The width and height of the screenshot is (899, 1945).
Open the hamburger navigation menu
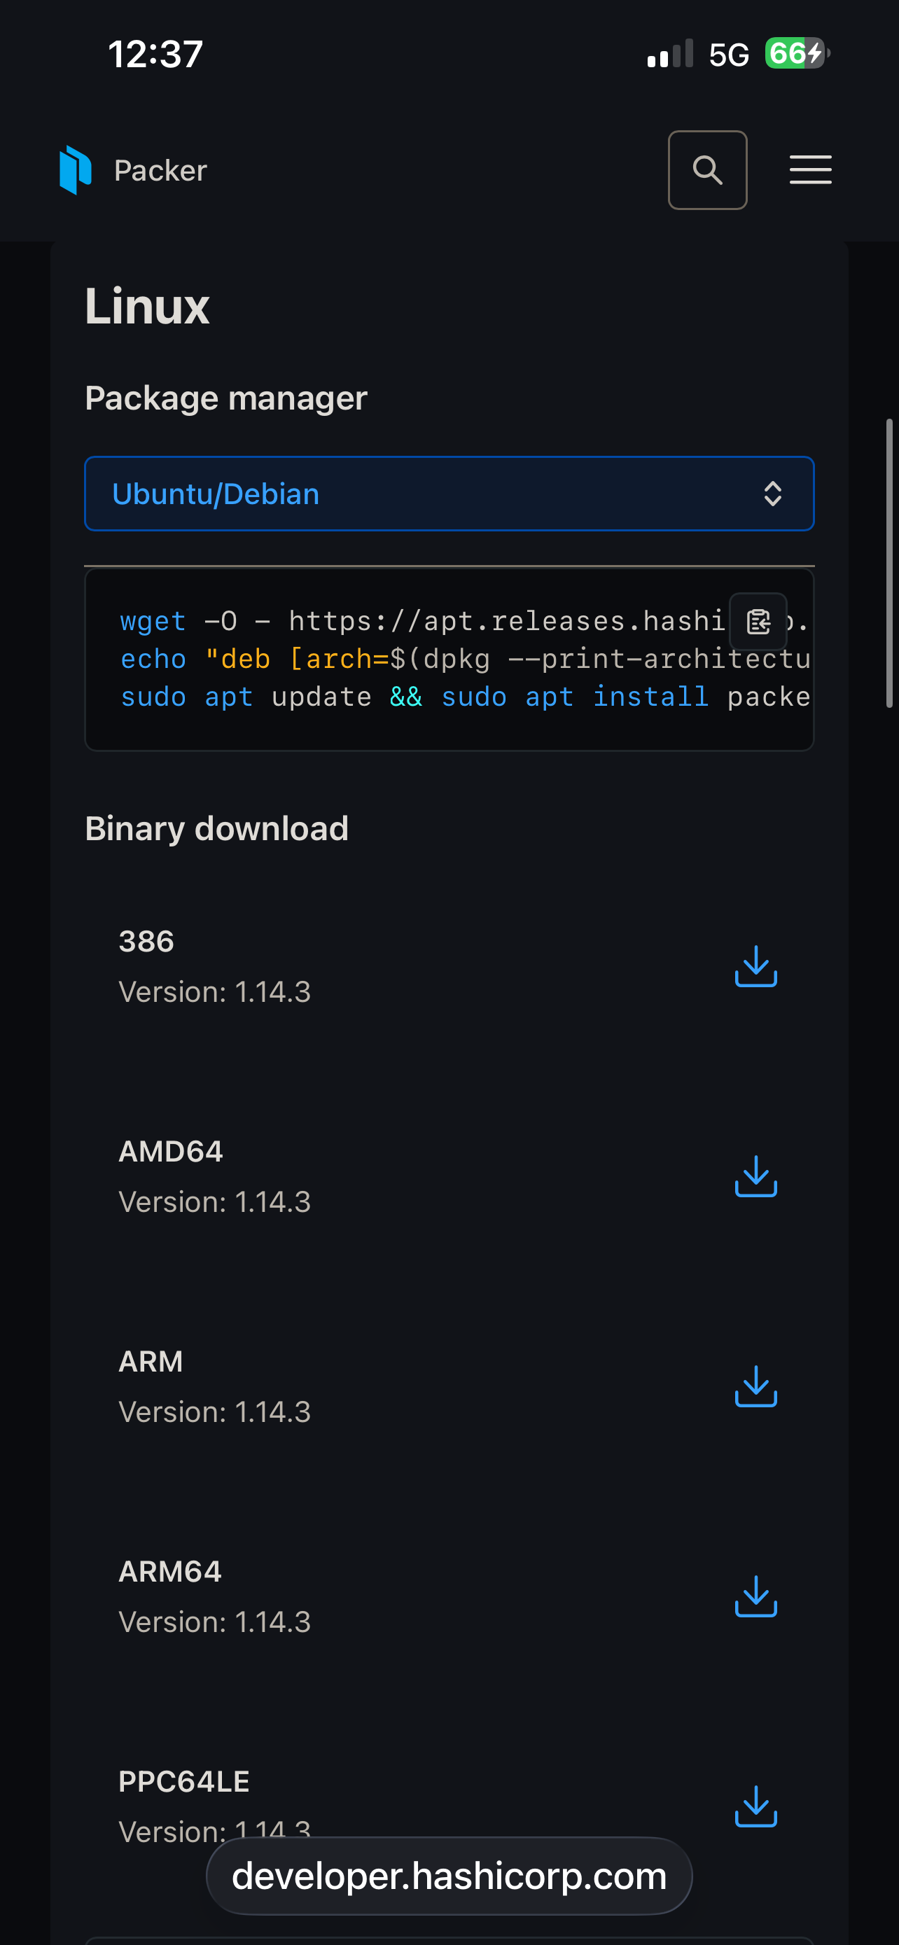tap(810, 170)
